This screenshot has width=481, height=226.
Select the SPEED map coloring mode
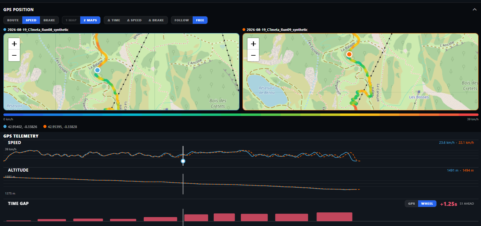tap(31, 20)
